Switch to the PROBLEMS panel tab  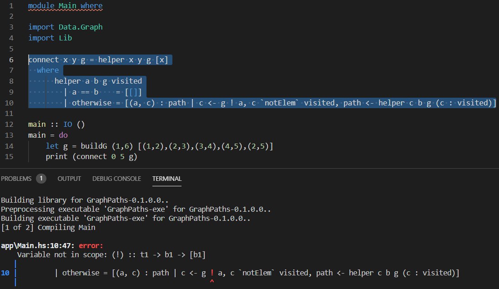point(16,179)
